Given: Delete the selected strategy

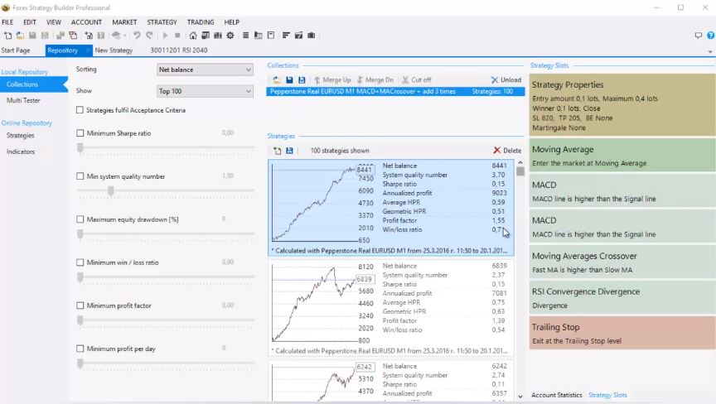Looking at the screenshot, I should point(507,151).
